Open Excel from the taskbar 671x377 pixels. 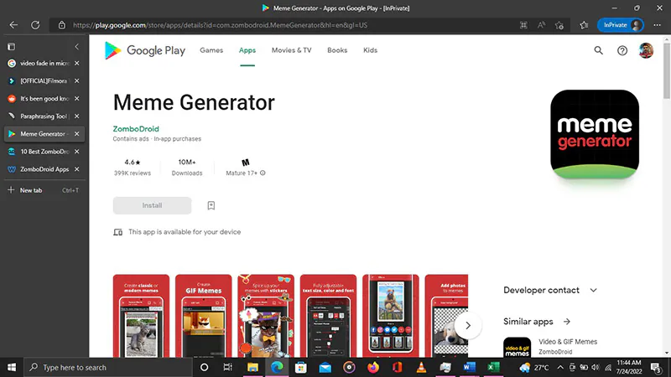tap(493, 367)
